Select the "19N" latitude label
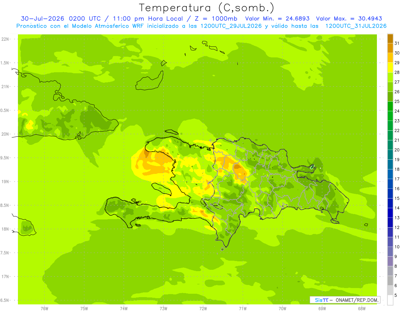The height and width of the screenshot is (313, 406). (x=6, y=182)
